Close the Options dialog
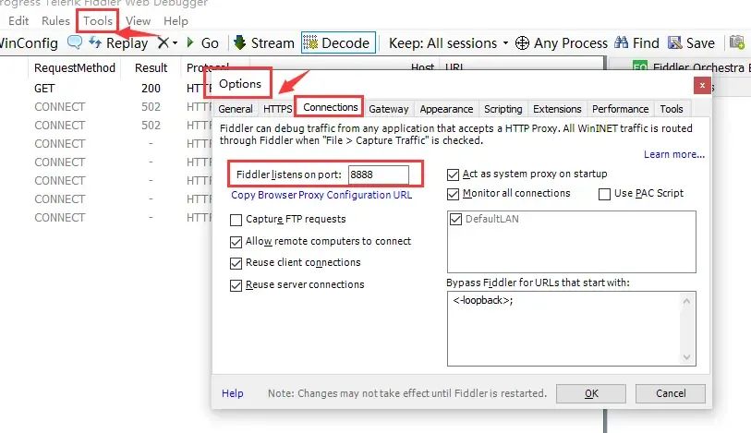Screen dimensions: 751x433 pyautogui.click(x=702, y=85)
